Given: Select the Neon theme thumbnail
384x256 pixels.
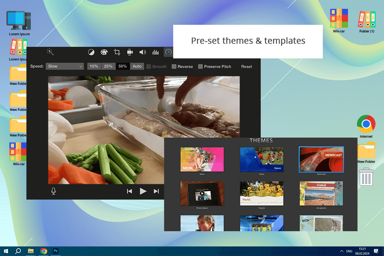Looking at the screenshot, I should point(202,159).
